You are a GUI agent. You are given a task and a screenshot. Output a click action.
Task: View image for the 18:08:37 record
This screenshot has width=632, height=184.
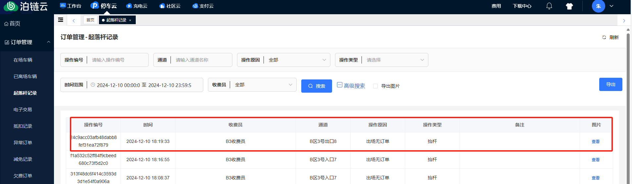pos(596,178)
